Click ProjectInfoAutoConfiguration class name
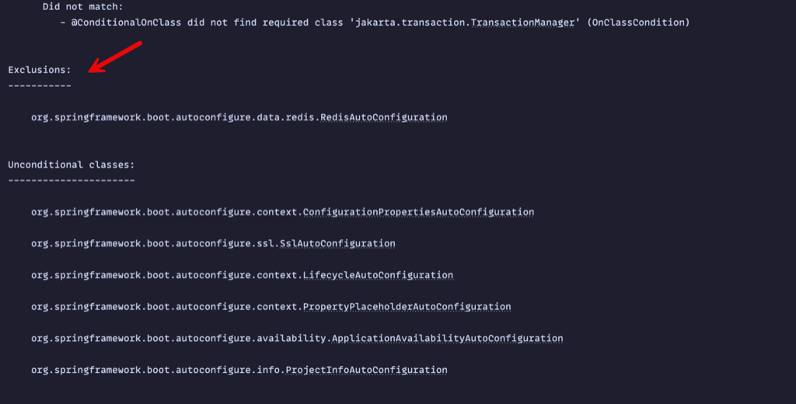Image resolution: width=796 pixels, height=404 pixels. 367,370
